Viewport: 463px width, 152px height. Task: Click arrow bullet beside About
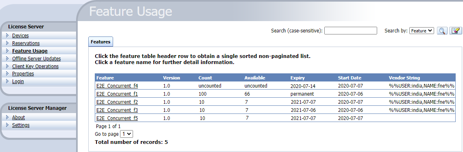pyautogui.click(x=7, y=117)
